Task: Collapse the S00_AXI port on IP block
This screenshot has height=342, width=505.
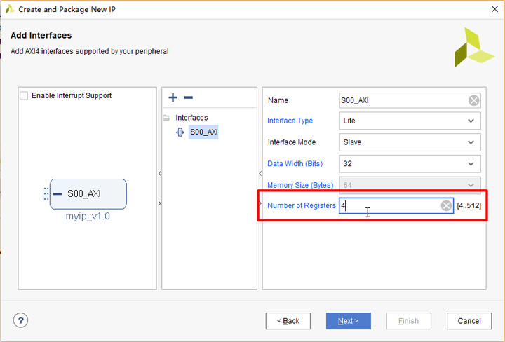Action: coord(58,193)
